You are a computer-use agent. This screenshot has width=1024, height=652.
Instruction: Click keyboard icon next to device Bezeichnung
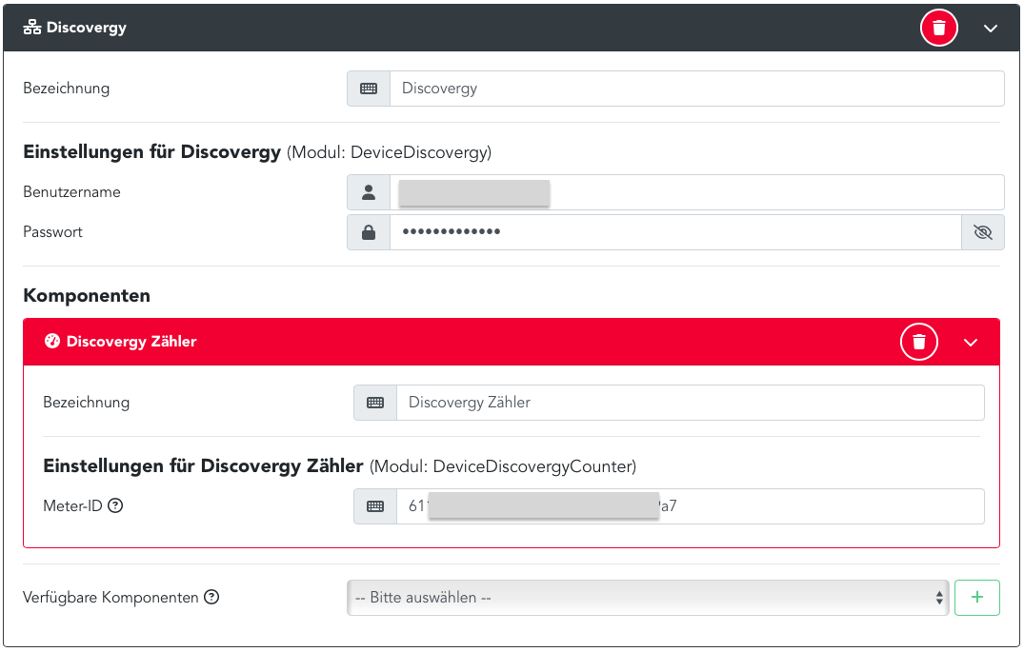[x=369, y=89]
